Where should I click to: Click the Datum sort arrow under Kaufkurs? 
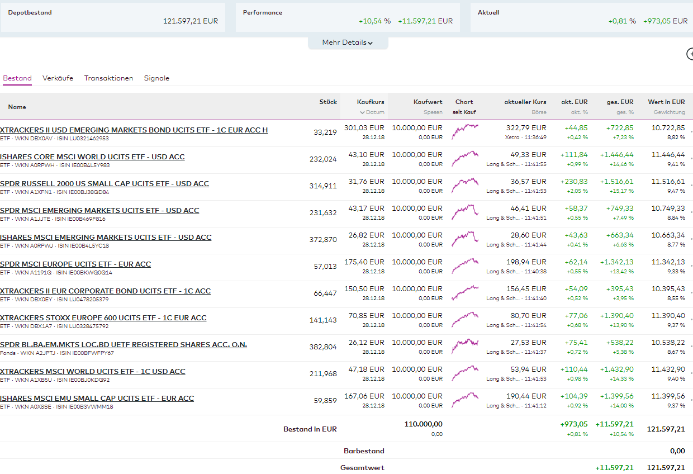click(x=362, y=112)
